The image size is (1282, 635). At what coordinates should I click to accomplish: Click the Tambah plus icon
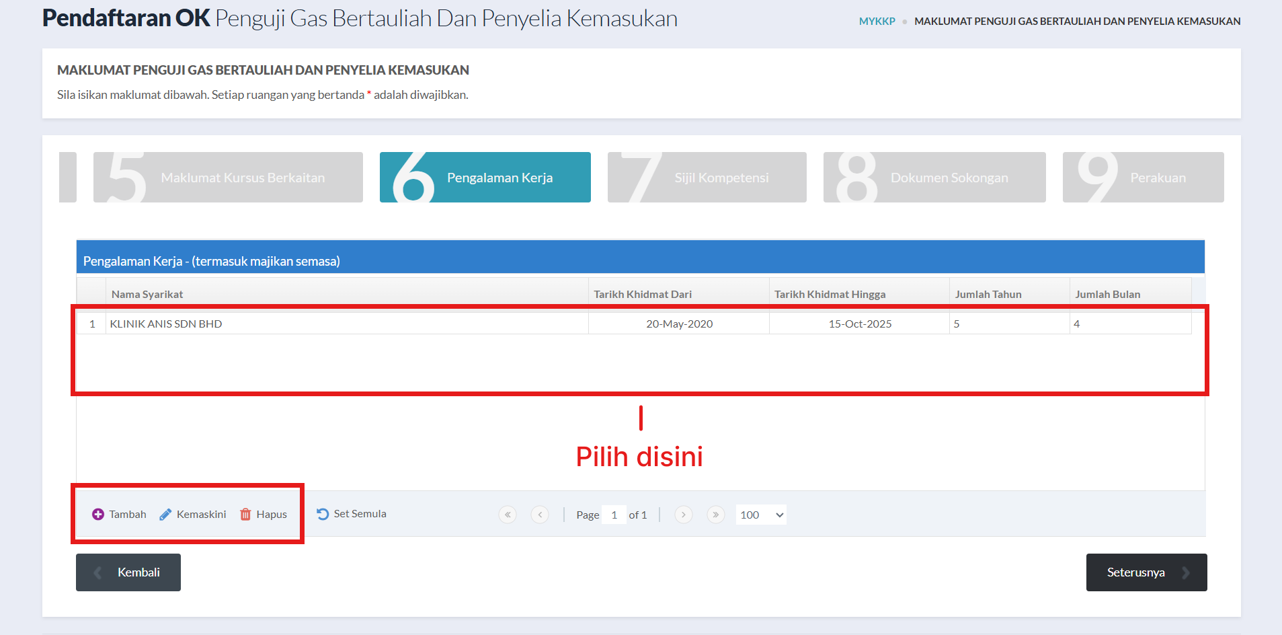click(x=98, y=515)
